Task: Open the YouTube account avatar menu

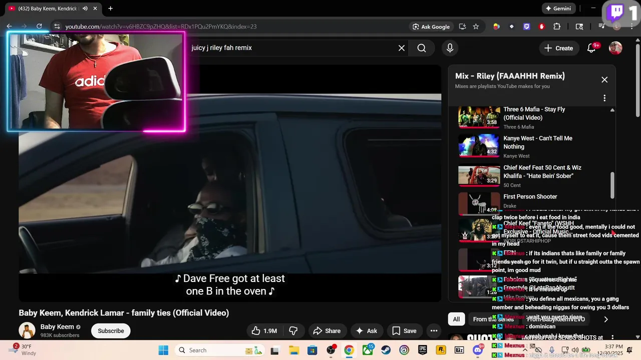Action: coord(615,48)
